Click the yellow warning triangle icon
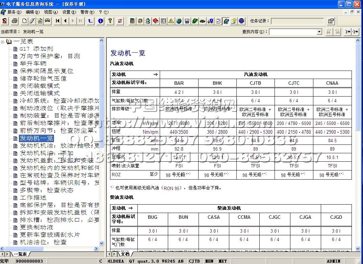The height and width of the screenshot is (264, 363). tap(171, 21)
